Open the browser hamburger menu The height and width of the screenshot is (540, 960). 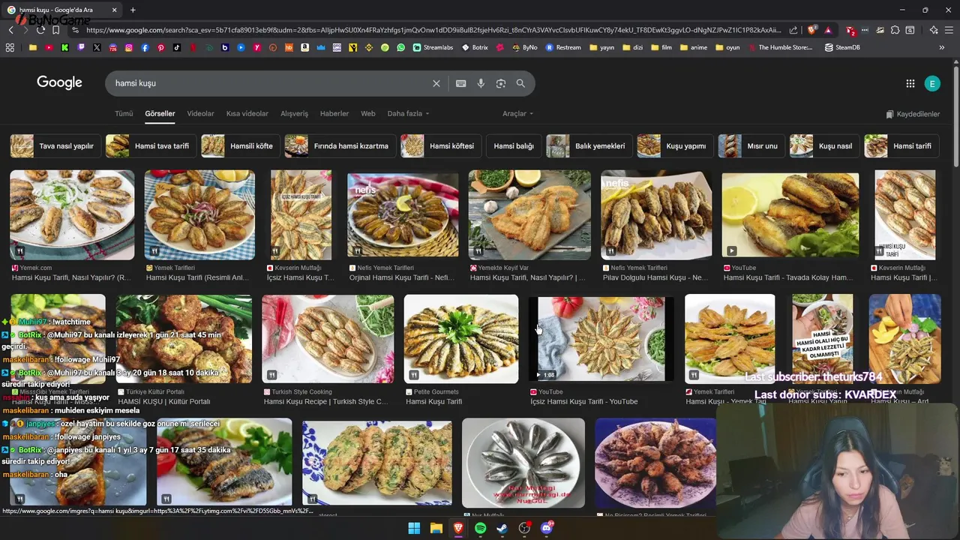[x=949, y=30]
